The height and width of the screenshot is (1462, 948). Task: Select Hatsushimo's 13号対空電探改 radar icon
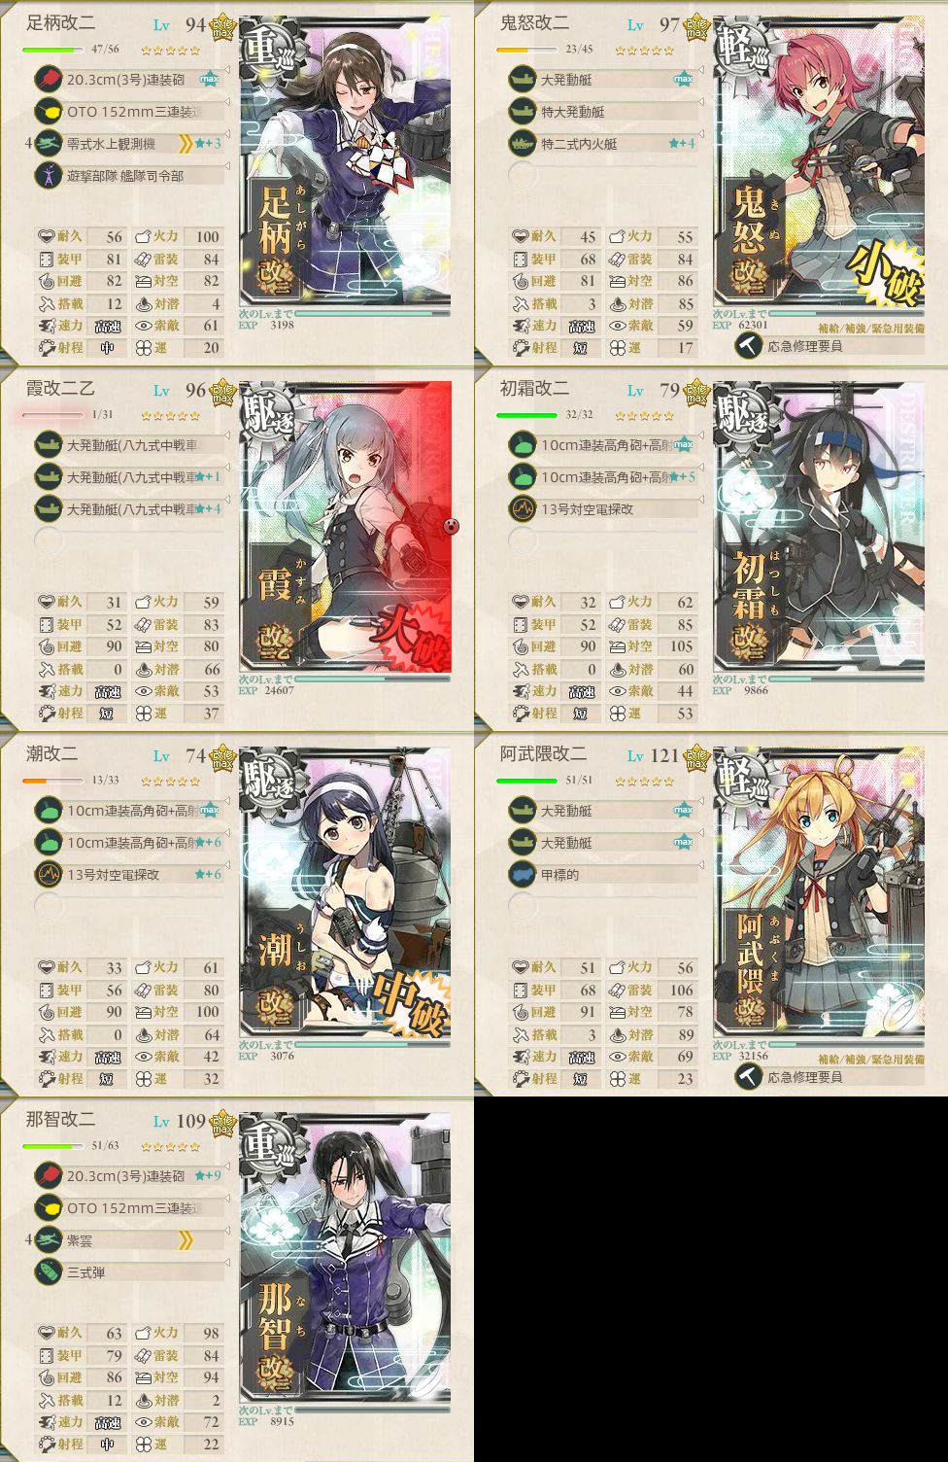point(523,508)
